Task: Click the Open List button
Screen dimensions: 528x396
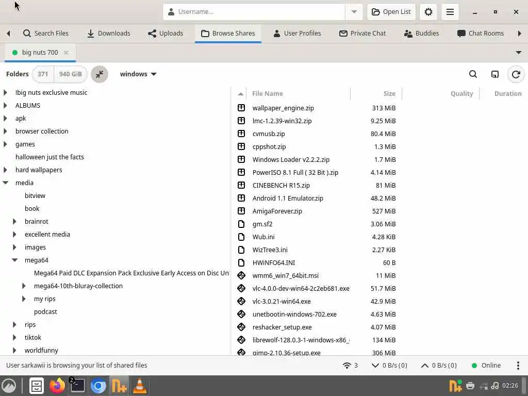Action: [391, 12]
